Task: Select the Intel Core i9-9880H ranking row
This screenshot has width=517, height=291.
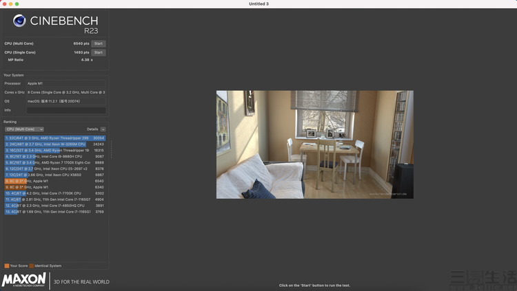Action: point(55,157)
